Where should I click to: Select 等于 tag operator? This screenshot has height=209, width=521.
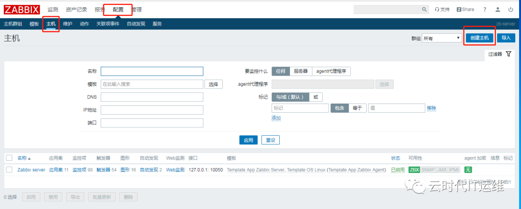tap(357, 108)
